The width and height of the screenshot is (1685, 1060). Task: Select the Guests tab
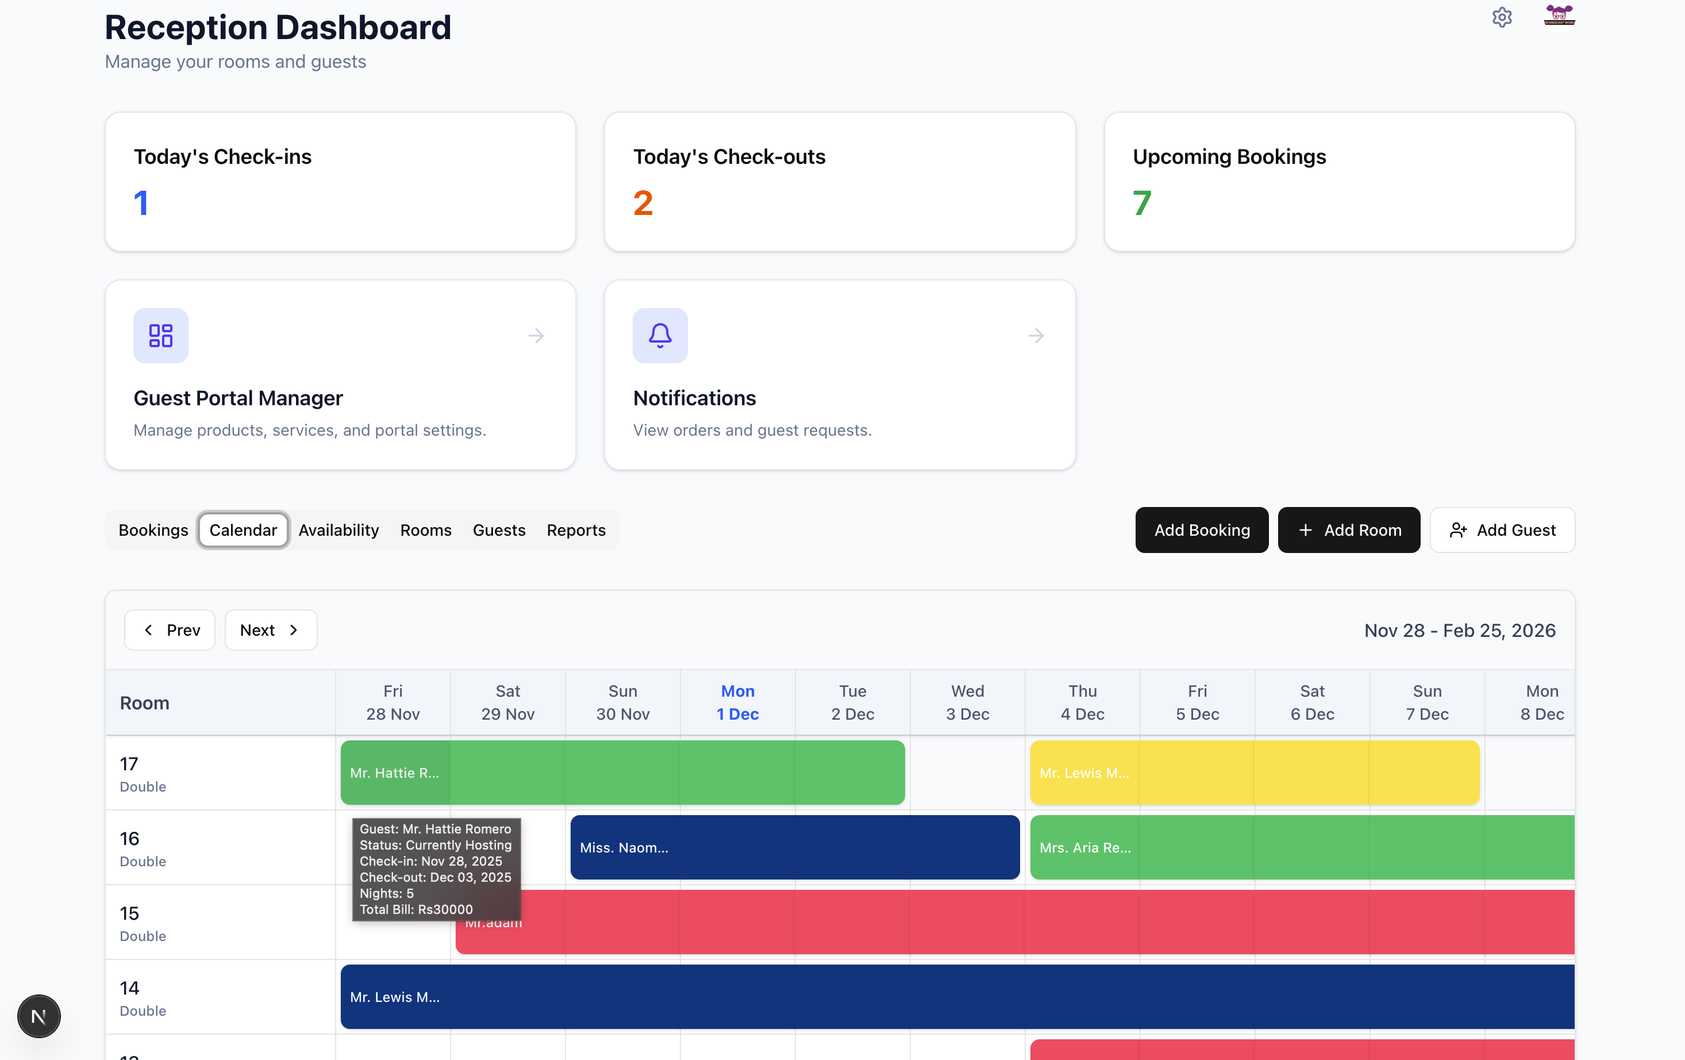pyautogui.click(x=499, y=530)
